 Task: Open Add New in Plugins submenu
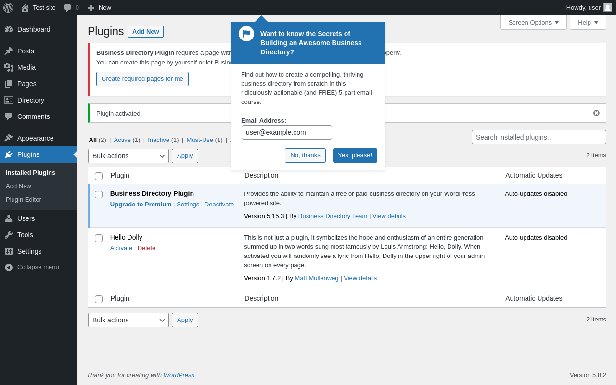click(18, 186)
